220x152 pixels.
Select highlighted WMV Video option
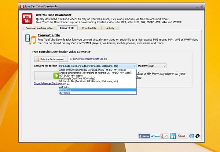coord(98,90)
